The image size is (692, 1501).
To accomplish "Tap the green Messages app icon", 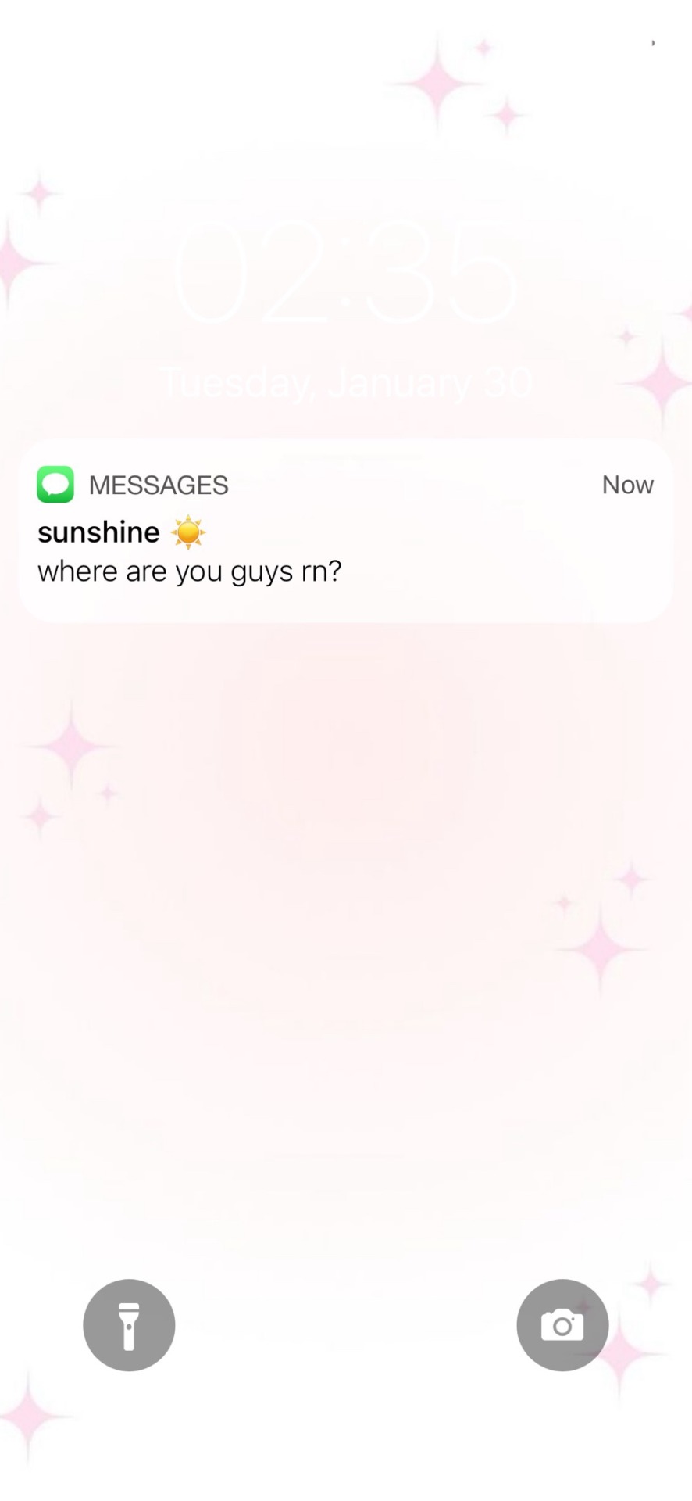I will (x=55, y=484).
